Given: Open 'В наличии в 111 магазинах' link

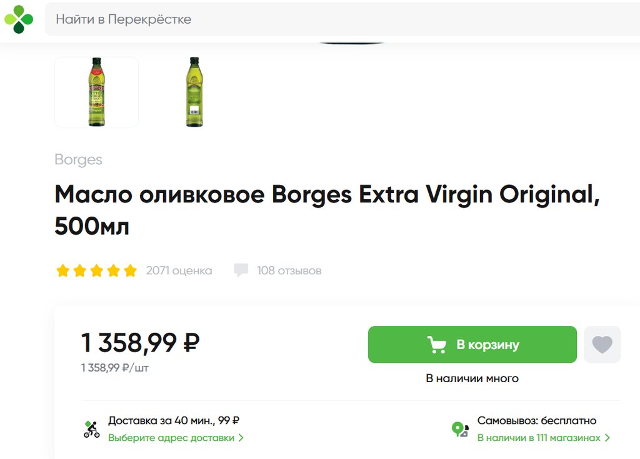Looking at the screenshot, I should (x=538, y=438).
